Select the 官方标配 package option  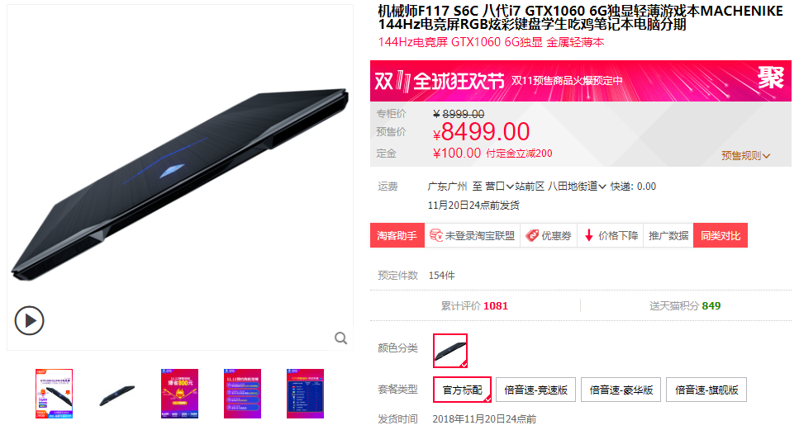[462, 390]
